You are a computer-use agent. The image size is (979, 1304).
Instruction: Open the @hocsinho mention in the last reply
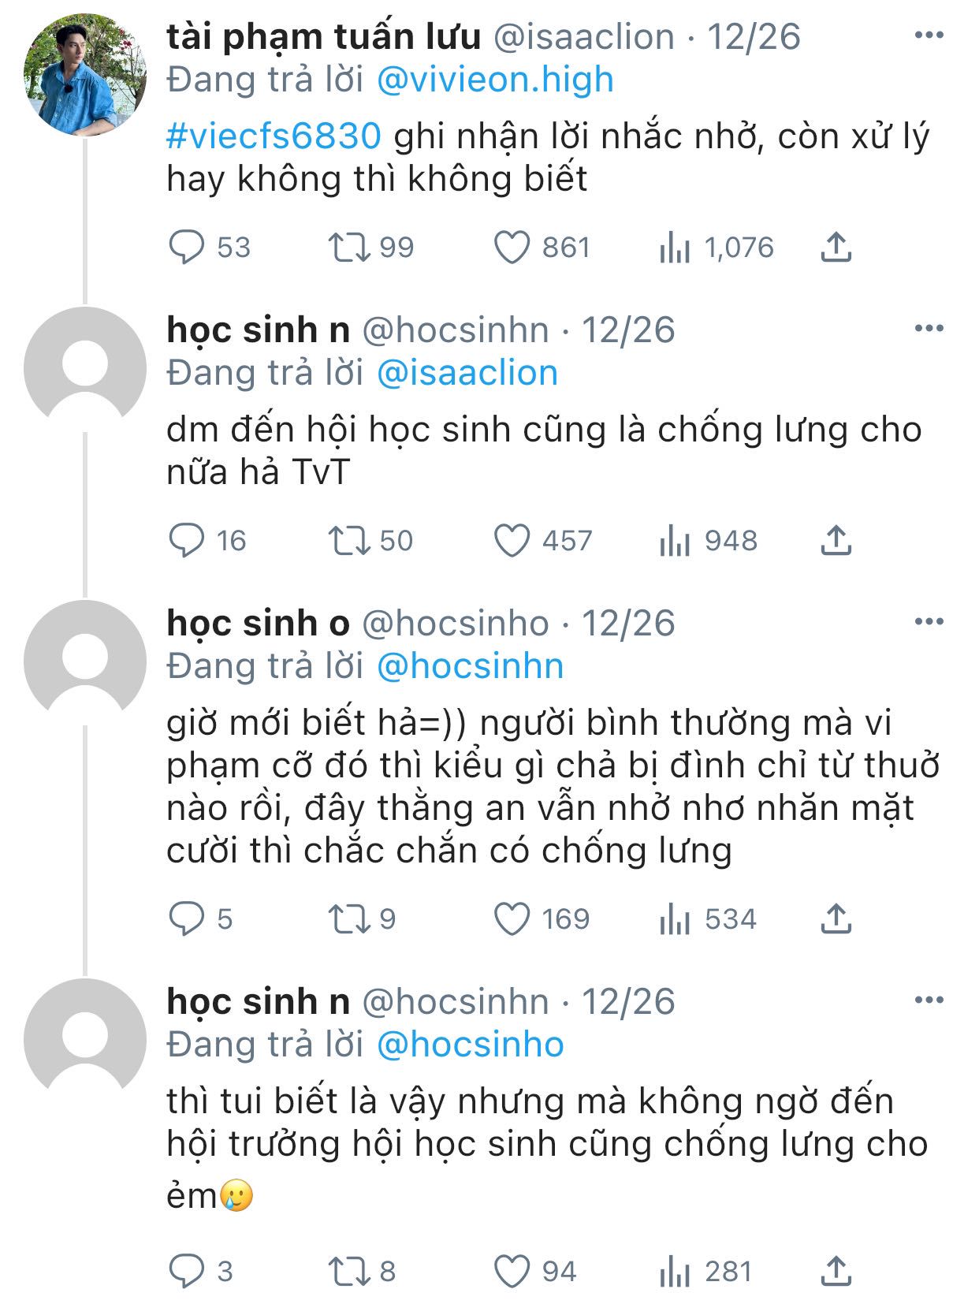tap(471, 1045)
